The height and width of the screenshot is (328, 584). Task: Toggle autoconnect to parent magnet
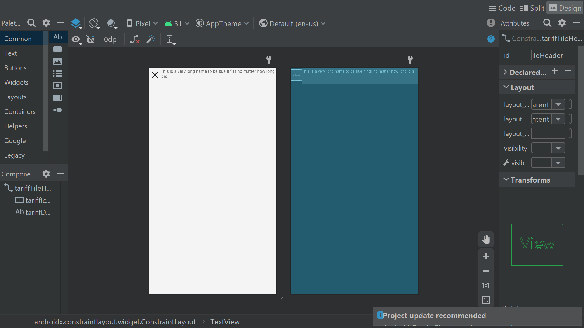click(x=90, y=39)
